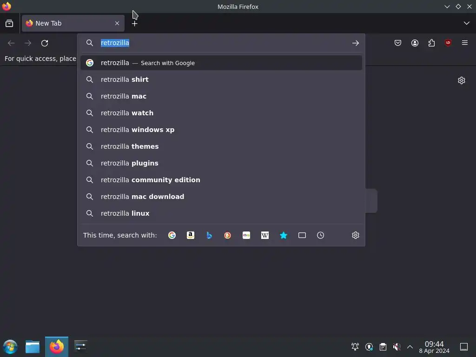Open clipboard icon in system tray
476x357 pixels.
383,347
